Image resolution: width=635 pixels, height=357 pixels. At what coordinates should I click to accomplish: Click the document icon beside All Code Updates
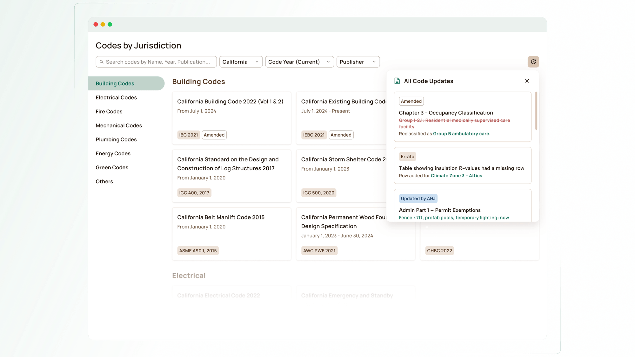(x=397, y=81)
